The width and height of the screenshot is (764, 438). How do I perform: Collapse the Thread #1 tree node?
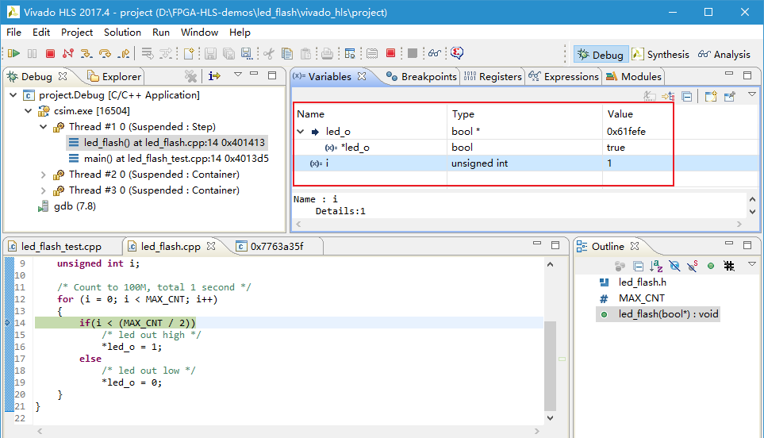pyautogui.click(x=44, y=127)
